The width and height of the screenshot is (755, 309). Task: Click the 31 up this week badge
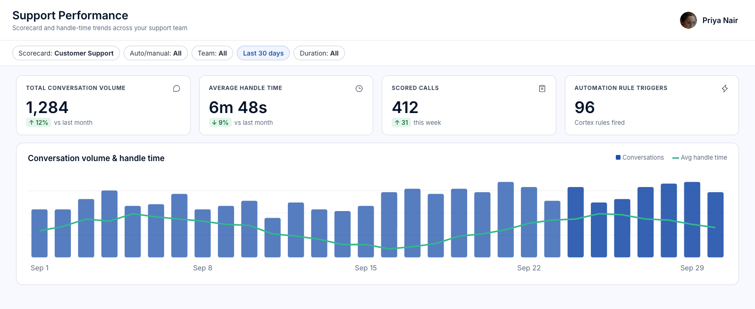pyautogui.click(x=401, y=122)
